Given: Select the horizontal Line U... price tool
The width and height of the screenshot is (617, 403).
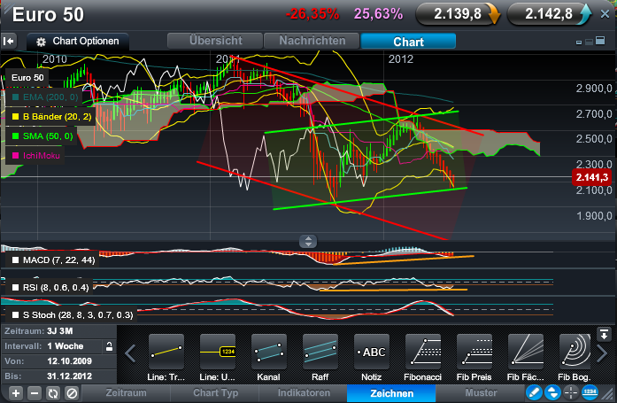Looking at the screenshot, I should 218,352.
